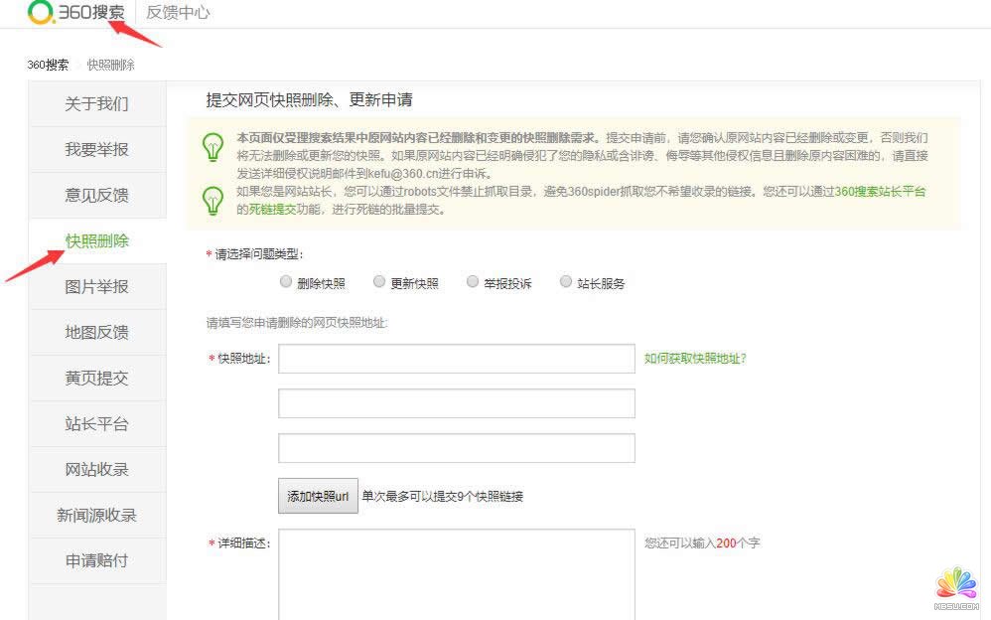Select the 举报投诉 radio option

pyautogui.click(x=473, y=281)
